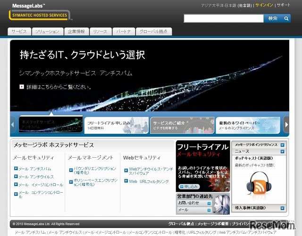Open the メッセージラボ概要 footer link
Screen dimensions: 302x236
[x=213, y=224]
